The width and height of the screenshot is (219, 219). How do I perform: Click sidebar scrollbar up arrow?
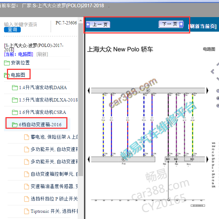pos(81,20)
